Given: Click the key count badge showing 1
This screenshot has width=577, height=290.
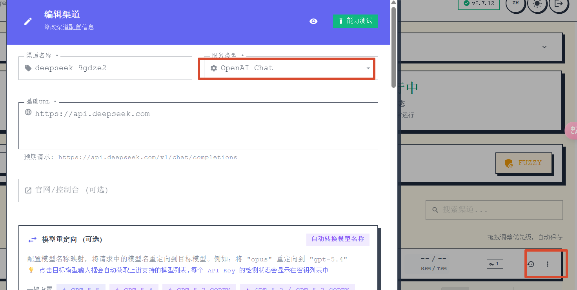Looking at the screenshot, I should [x=495, y=264].
